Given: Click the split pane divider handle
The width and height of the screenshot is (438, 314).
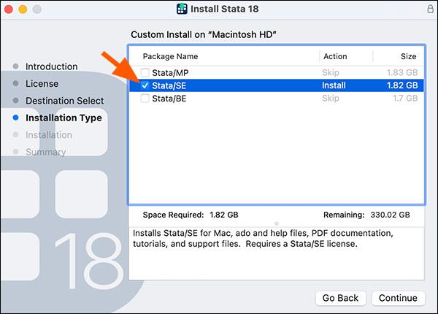Looking at the screenshot, I should tap(276, 222).
